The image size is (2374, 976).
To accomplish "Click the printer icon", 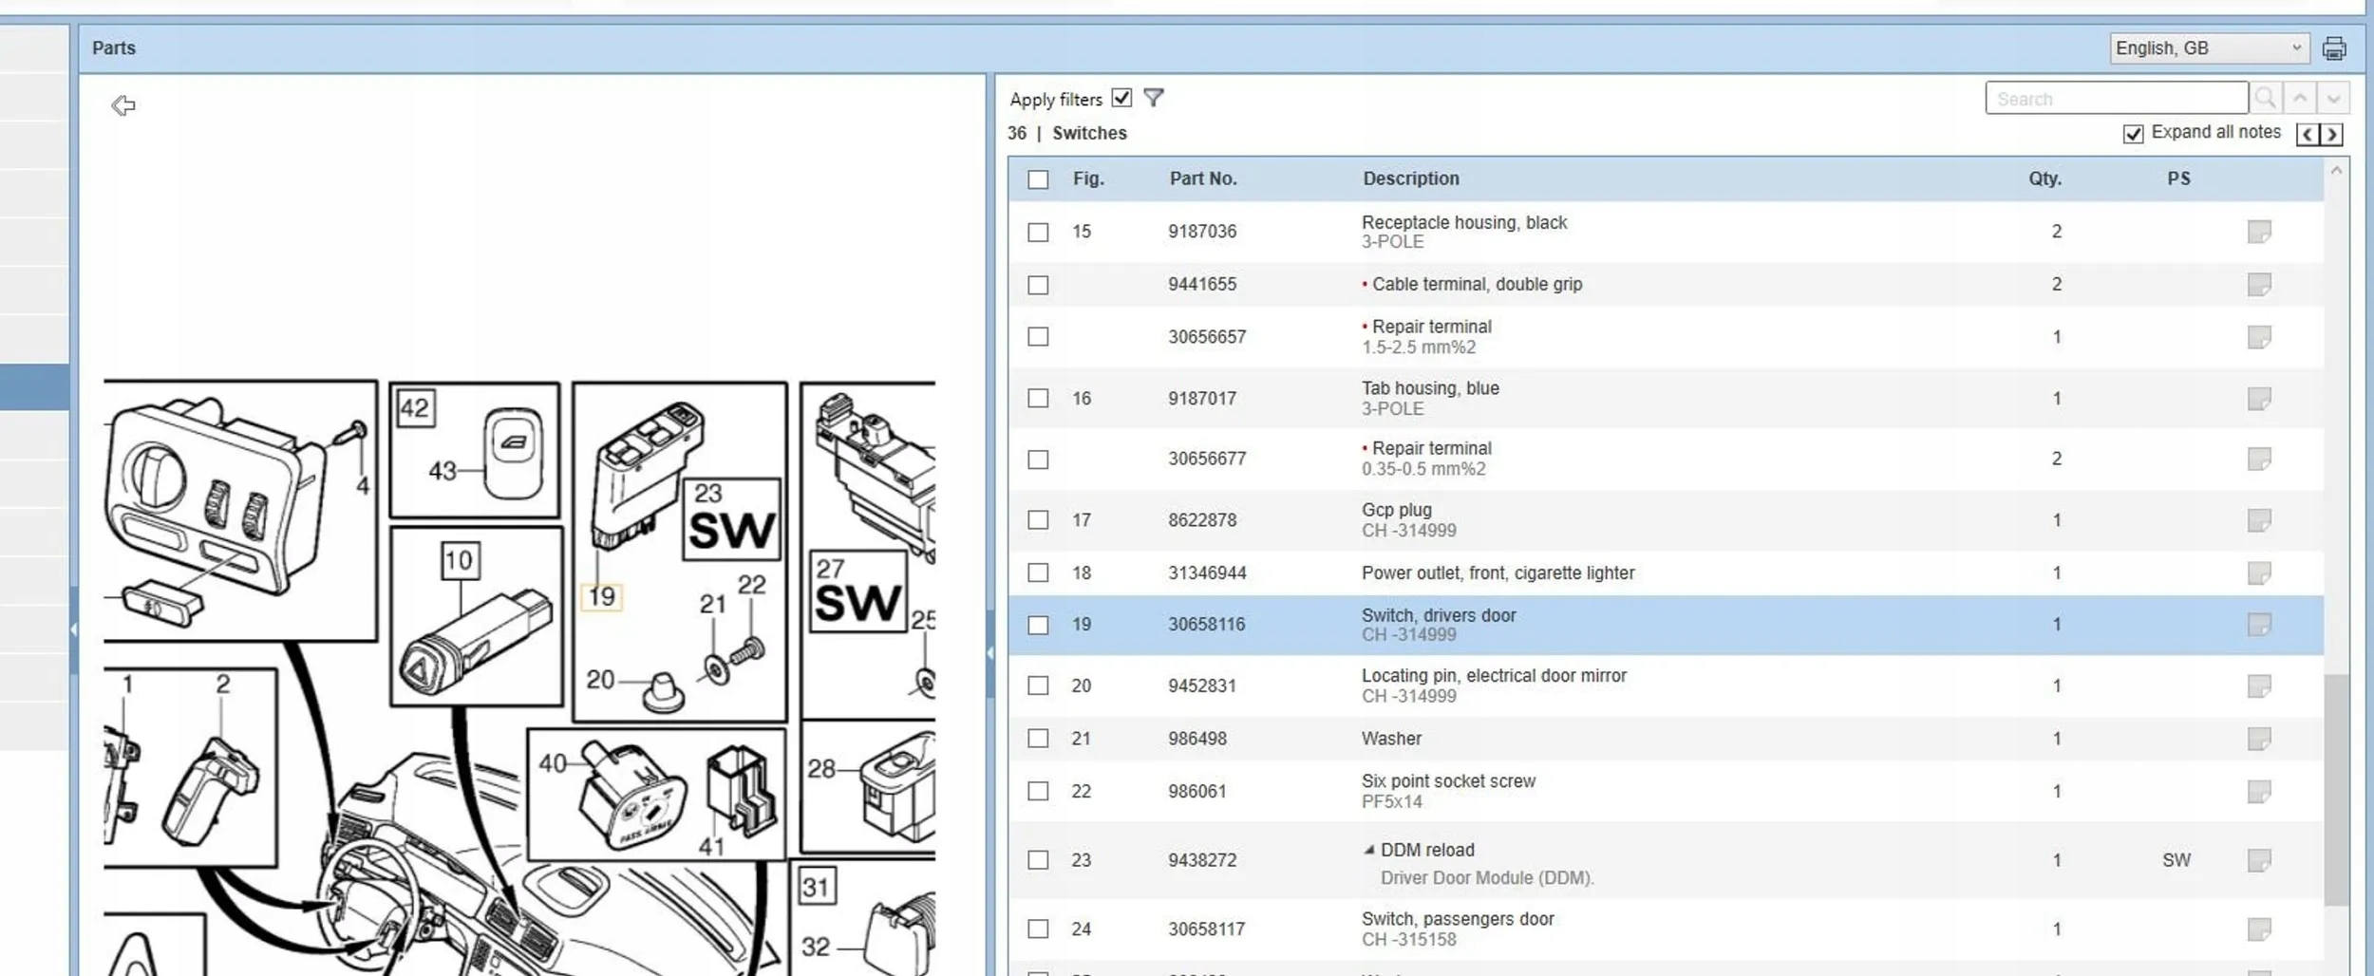I will point(2334,47).
